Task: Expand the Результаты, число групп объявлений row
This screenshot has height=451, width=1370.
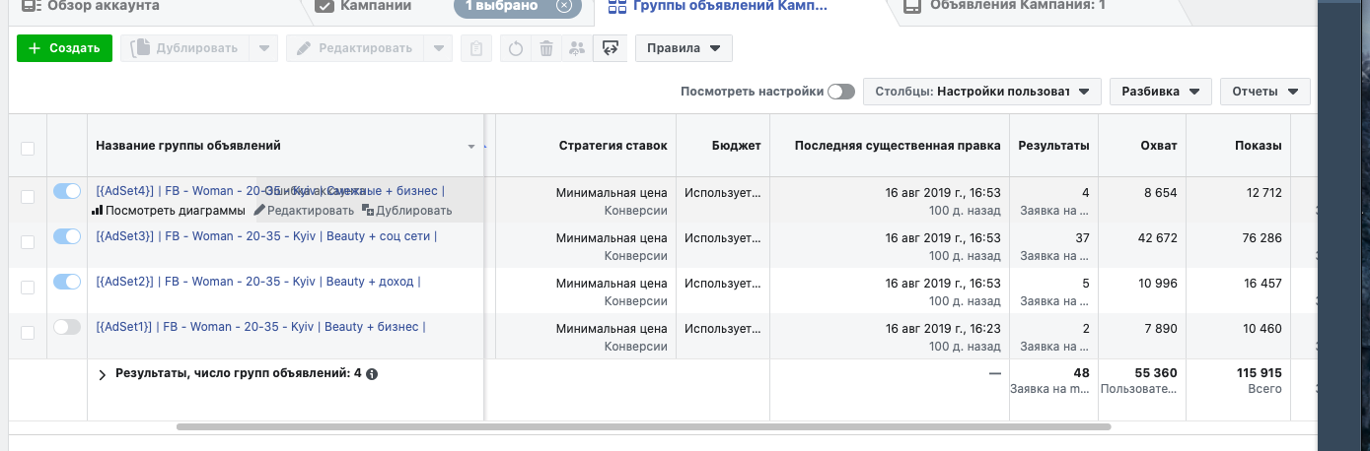Action: (103, 374)
